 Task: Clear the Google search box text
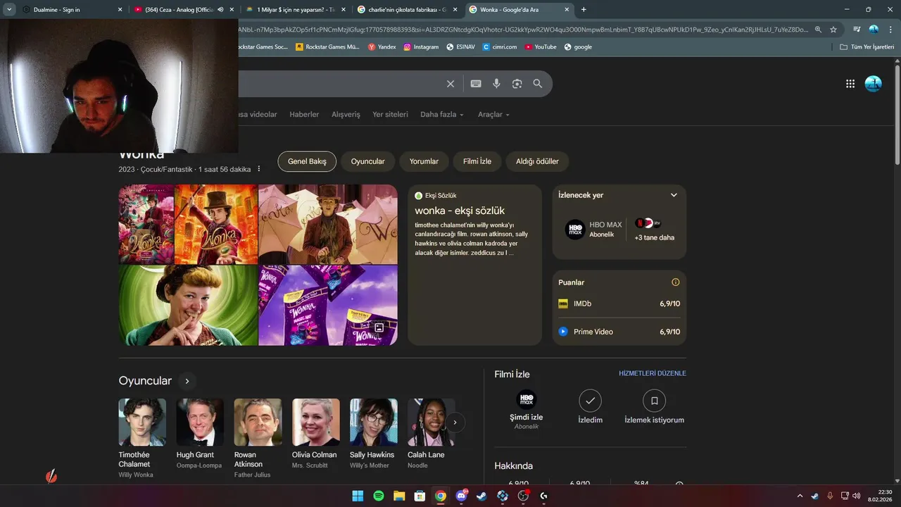[450, 84]
